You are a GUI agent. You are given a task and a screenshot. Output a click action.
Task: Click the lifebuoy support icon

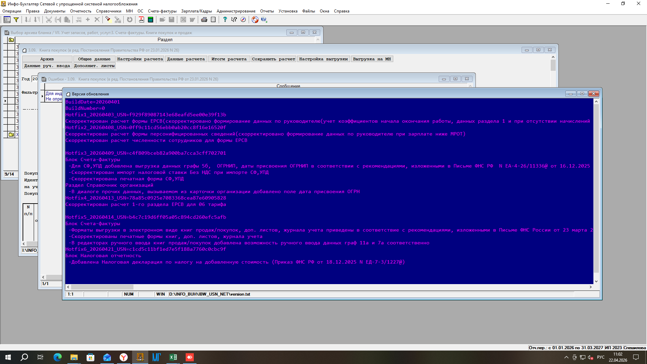point(255,20)
